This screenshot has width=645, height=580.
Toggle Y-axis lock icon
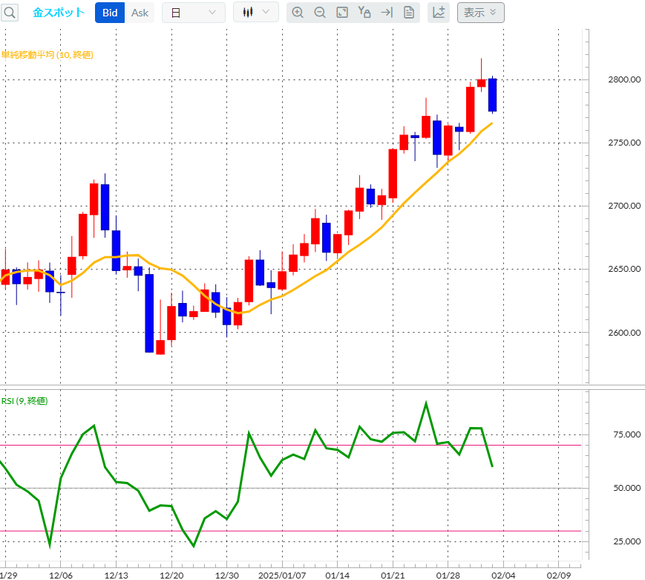tap(364, 13)
